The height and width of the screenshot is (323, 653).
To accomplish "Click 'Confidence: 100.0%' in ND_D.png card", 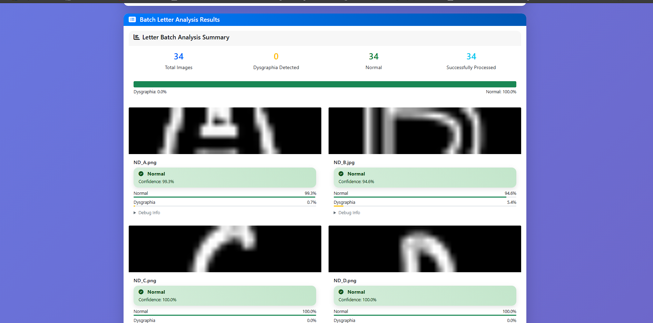I will point(358,300).
